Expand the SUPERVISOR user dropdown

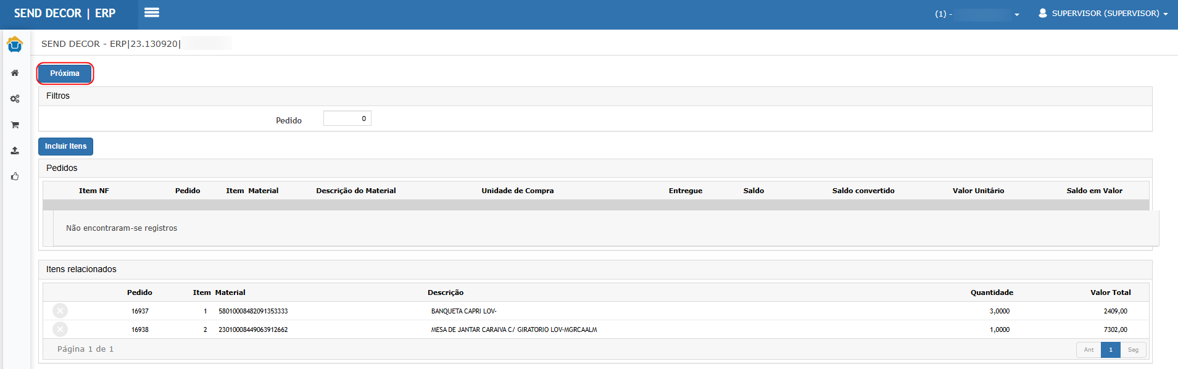[1103, 14]
